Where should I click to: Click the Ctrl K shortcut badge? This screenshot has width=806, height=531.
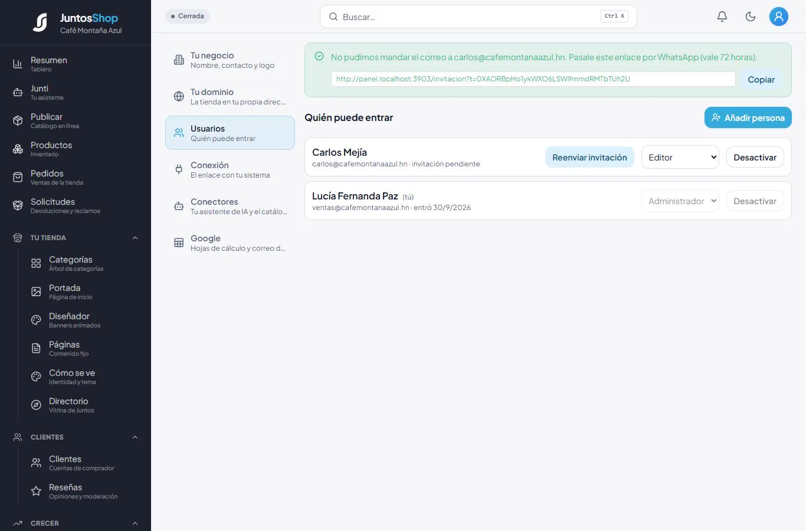614,17
